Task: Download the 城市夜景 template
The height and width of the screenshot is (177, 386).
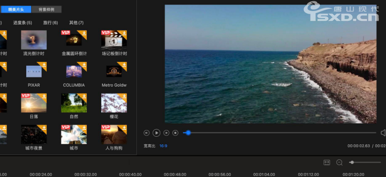Action: [44, 127]
